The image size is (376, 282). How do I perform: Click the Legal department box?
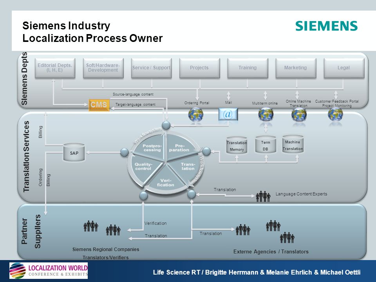pos(344,68)
